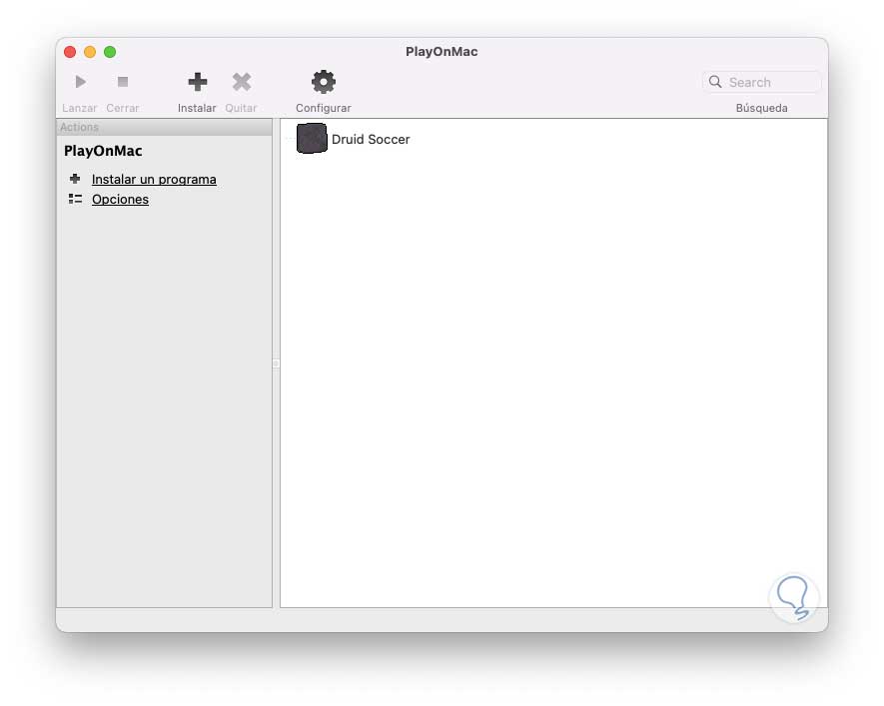Click the Búsqueda label
This screenshot has height=706, width=884.
tap(762, 108)
